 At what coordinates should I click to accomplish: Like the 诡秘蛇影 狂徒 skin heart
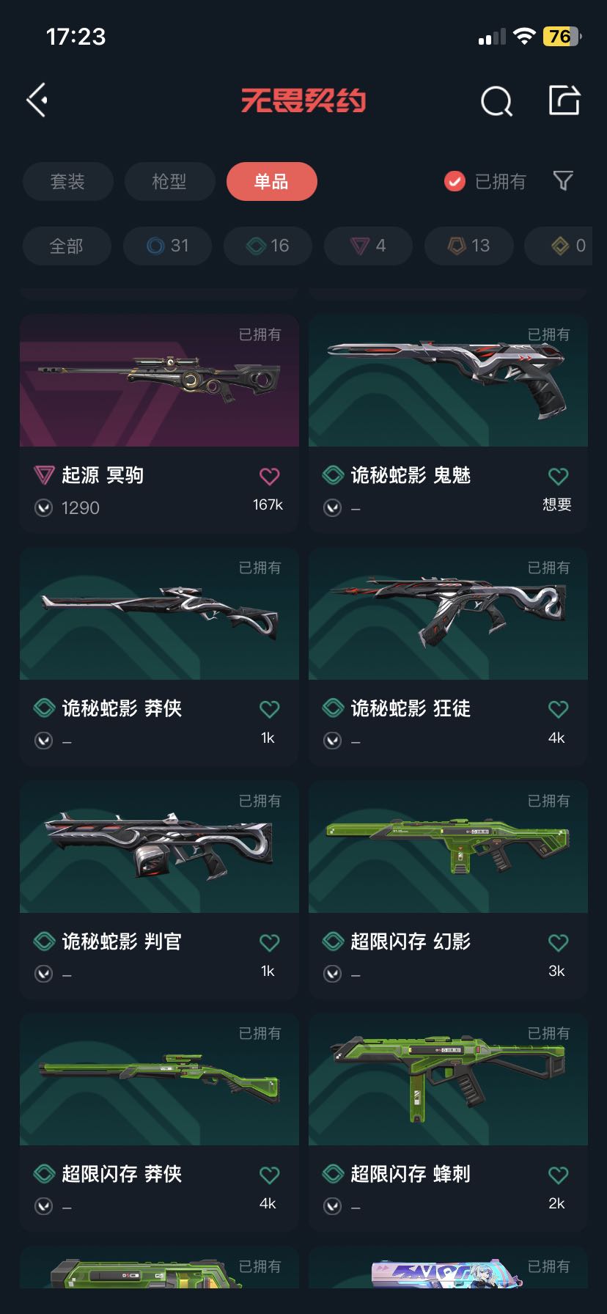[x=558, y=709]
